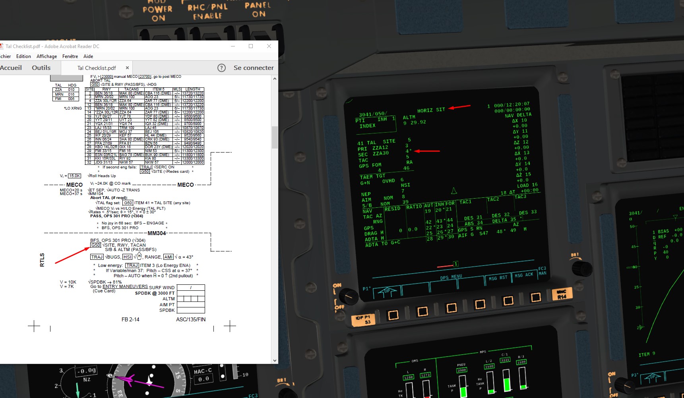
Task: Click MSG RST label on the display
Action: click(498, 278)
